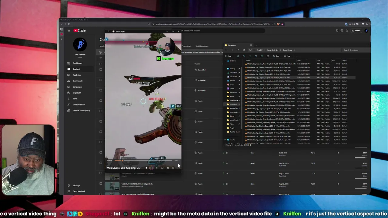Open View dropdown in File Explorer
Screen dimensions: 388x218
pos(288,56)
